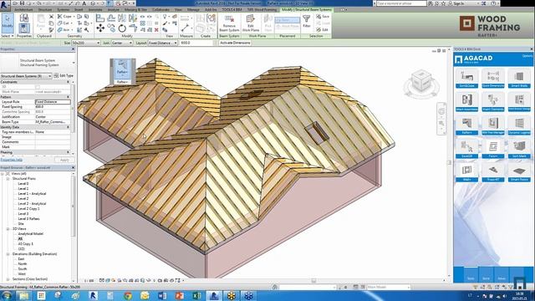
Task: Open the Collaborate ribbon tab
Action: click(160, 9)
